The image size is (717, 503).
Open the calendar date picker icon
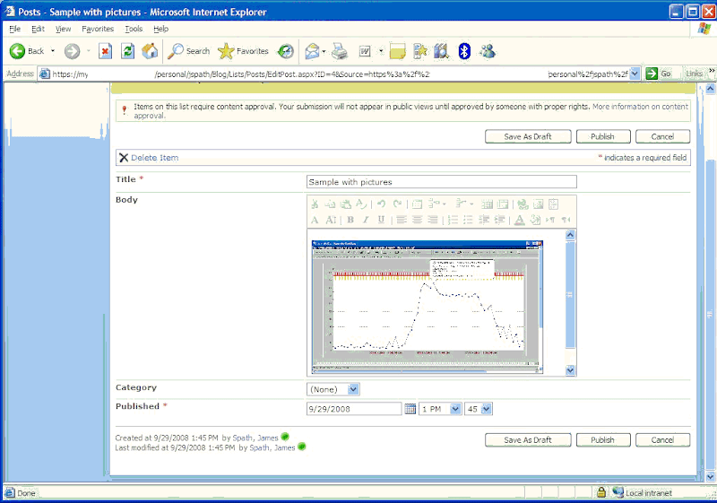click(x=410, y=409)
